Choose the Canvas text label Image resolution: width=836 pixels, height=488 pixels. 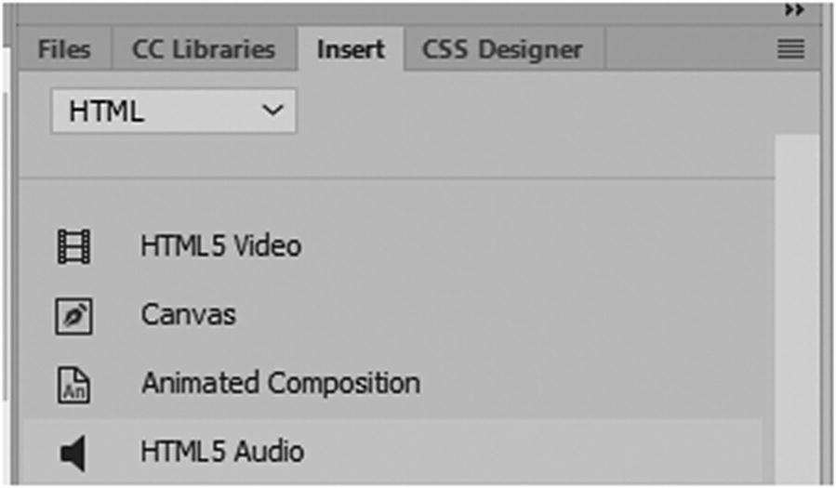(x=189, y=315)
